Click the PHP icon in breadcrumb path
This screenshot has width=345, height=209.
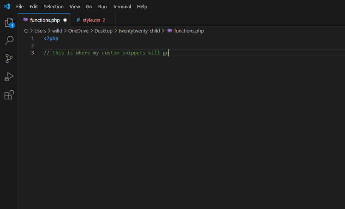click(169, 31)
